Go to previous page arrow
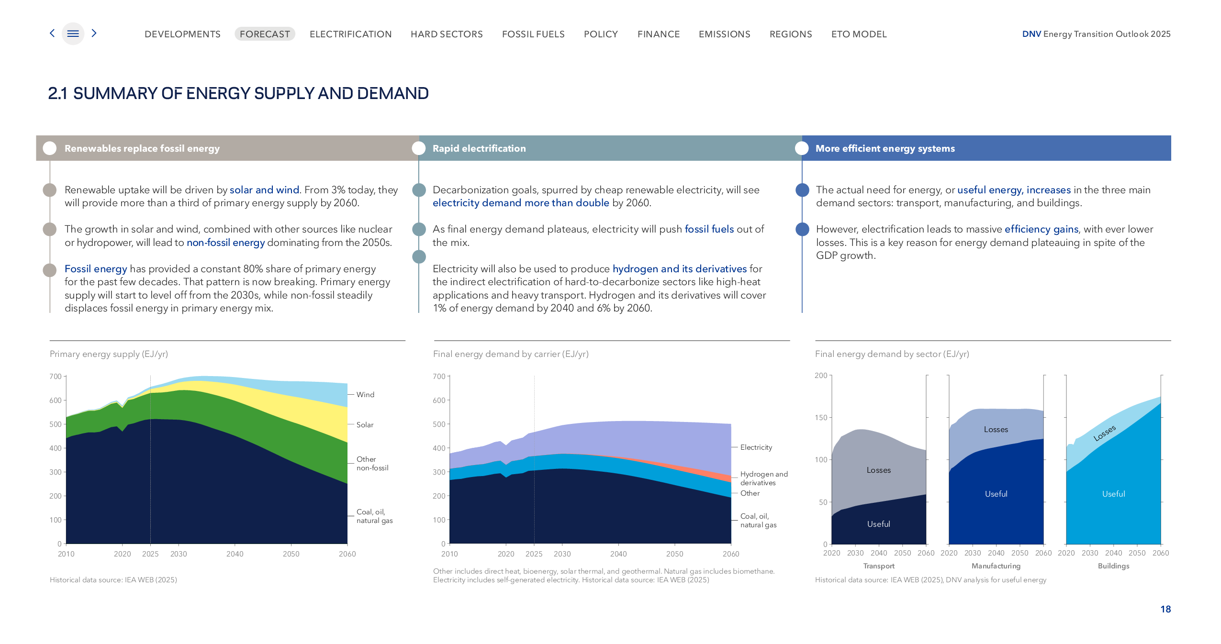The width and height of the screenshot is (1221, 644). tap(52, 33)
